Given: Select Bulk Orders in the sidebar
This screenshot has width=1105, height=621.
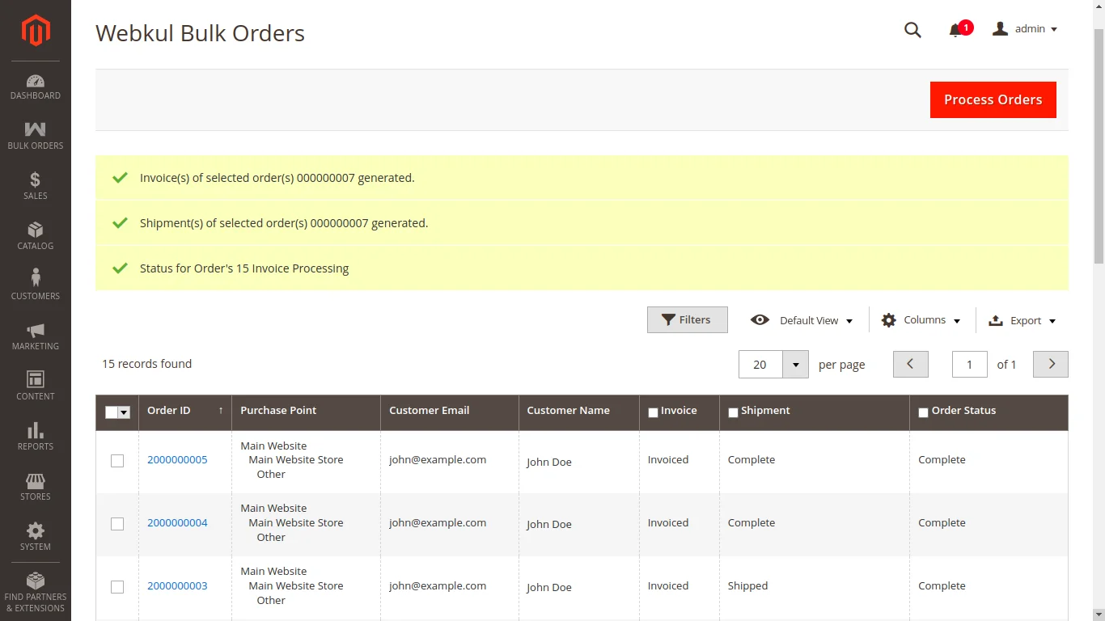Looking at the screenshot, I should (35, 133).
